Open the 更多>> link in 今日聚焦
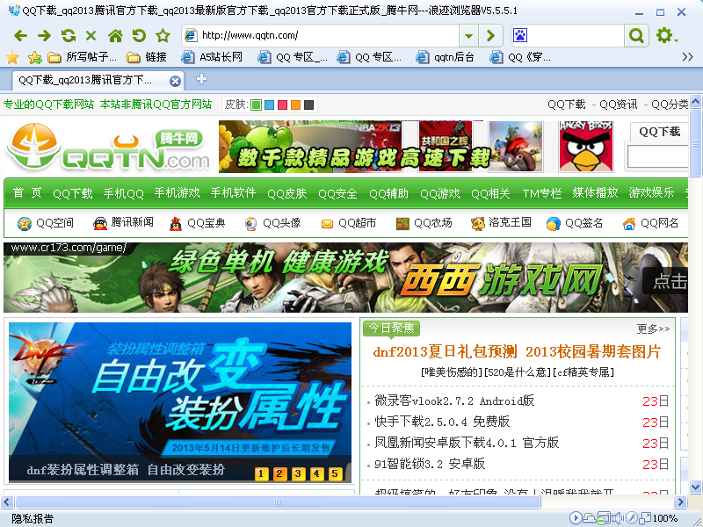This screenshot has width=703, height=527. point(653,328)
